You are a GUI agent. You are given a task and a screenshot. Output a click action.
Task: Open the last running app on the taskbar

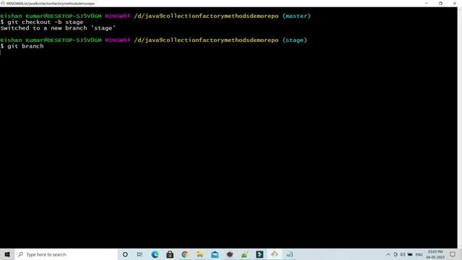[289, 254]
